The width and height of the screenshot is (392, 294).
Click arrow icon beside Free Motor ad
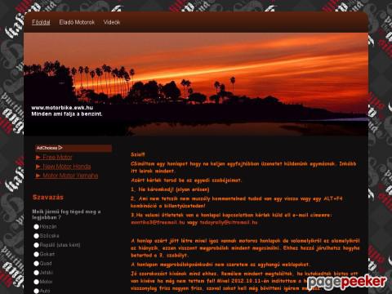[38, 157]
